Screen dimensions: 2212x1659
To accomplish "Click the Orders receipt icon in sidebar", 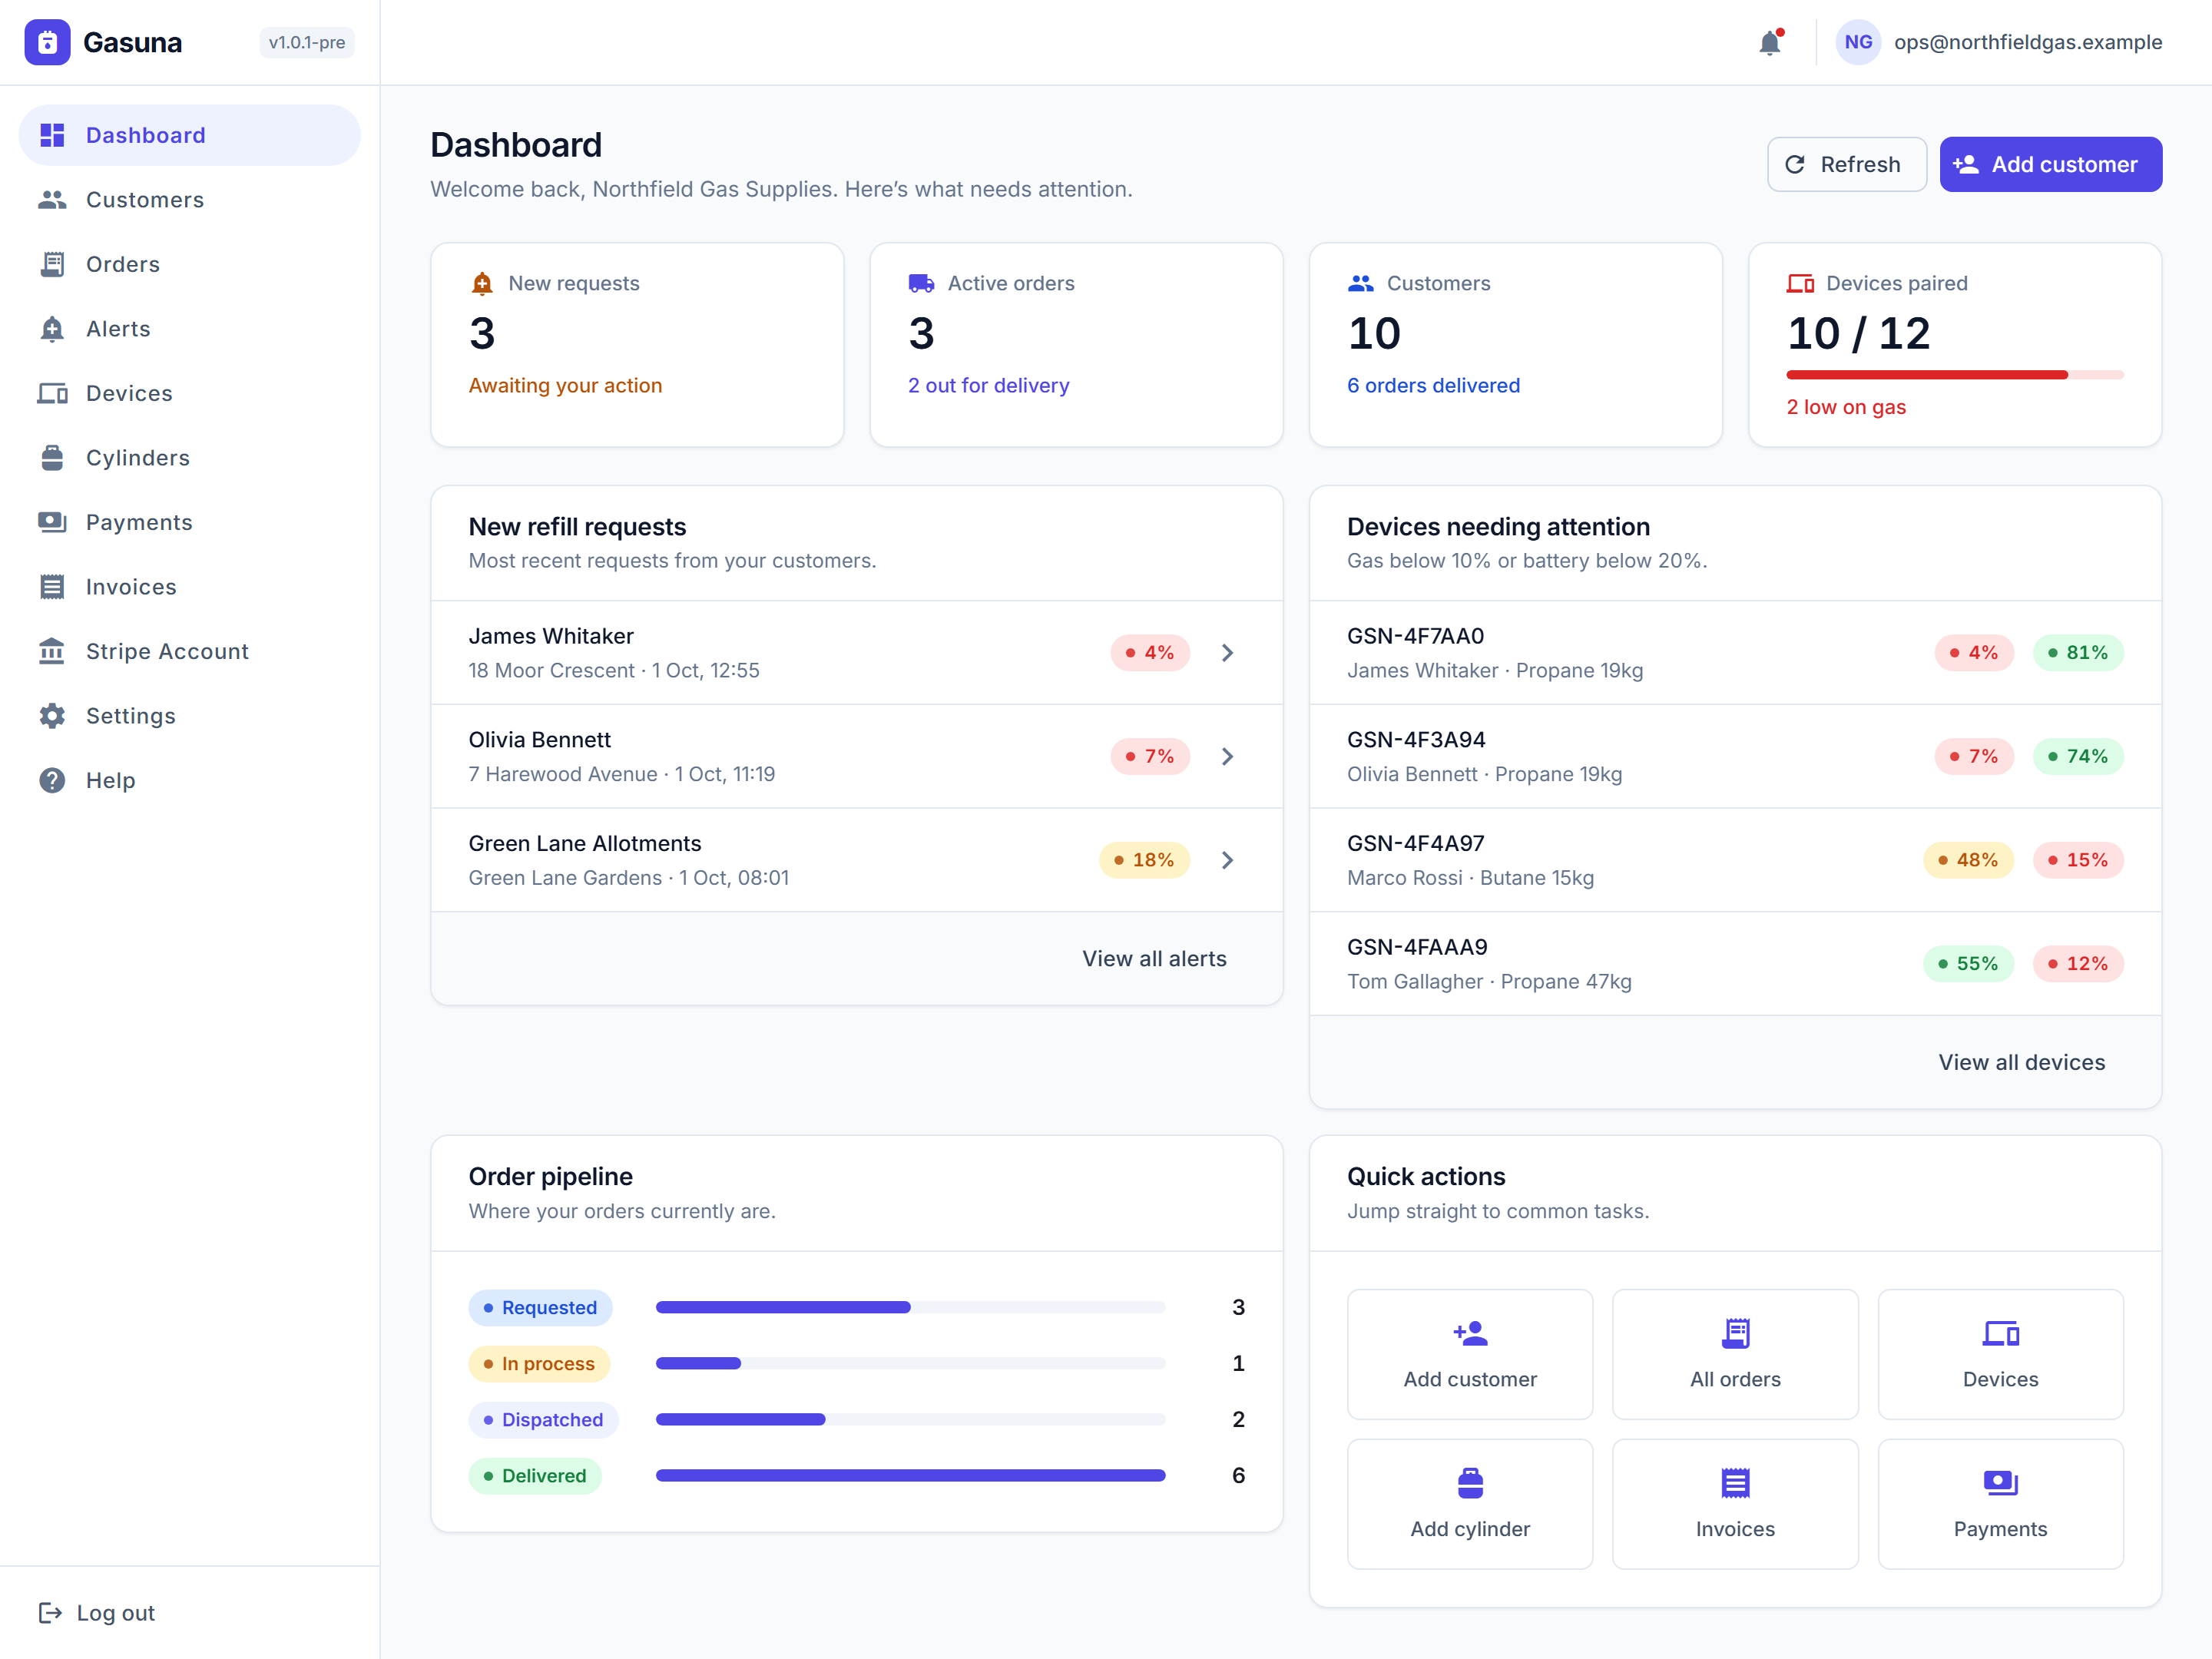I will coord(52,264).
